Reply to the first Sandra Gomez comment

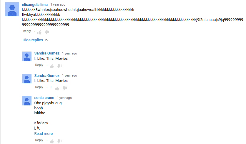39,65
